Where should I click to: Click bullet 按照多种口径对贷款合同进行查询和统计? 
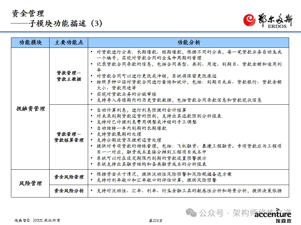(189, 85)
